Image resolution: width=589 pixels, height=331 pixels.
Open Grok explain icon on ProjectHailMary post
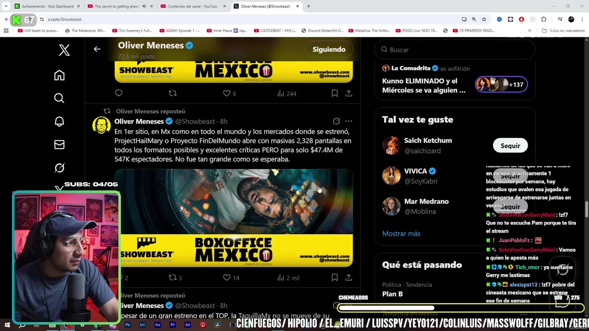(x=336, y=121)
